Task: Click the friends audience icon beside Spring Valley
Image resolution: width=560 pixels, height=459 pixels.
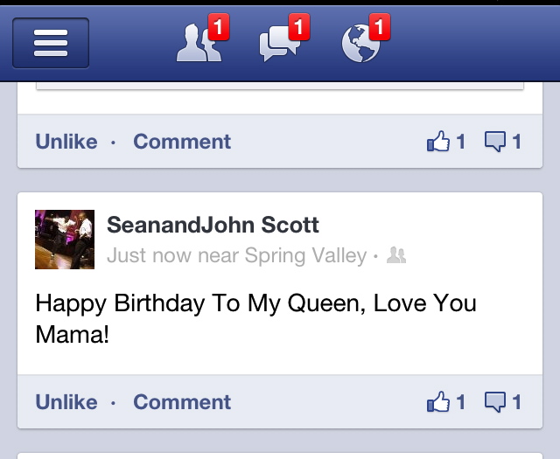Action: [x=396, y=255]
